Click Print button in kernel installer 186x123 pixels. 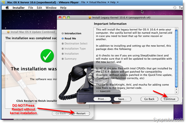coord(102,99)
